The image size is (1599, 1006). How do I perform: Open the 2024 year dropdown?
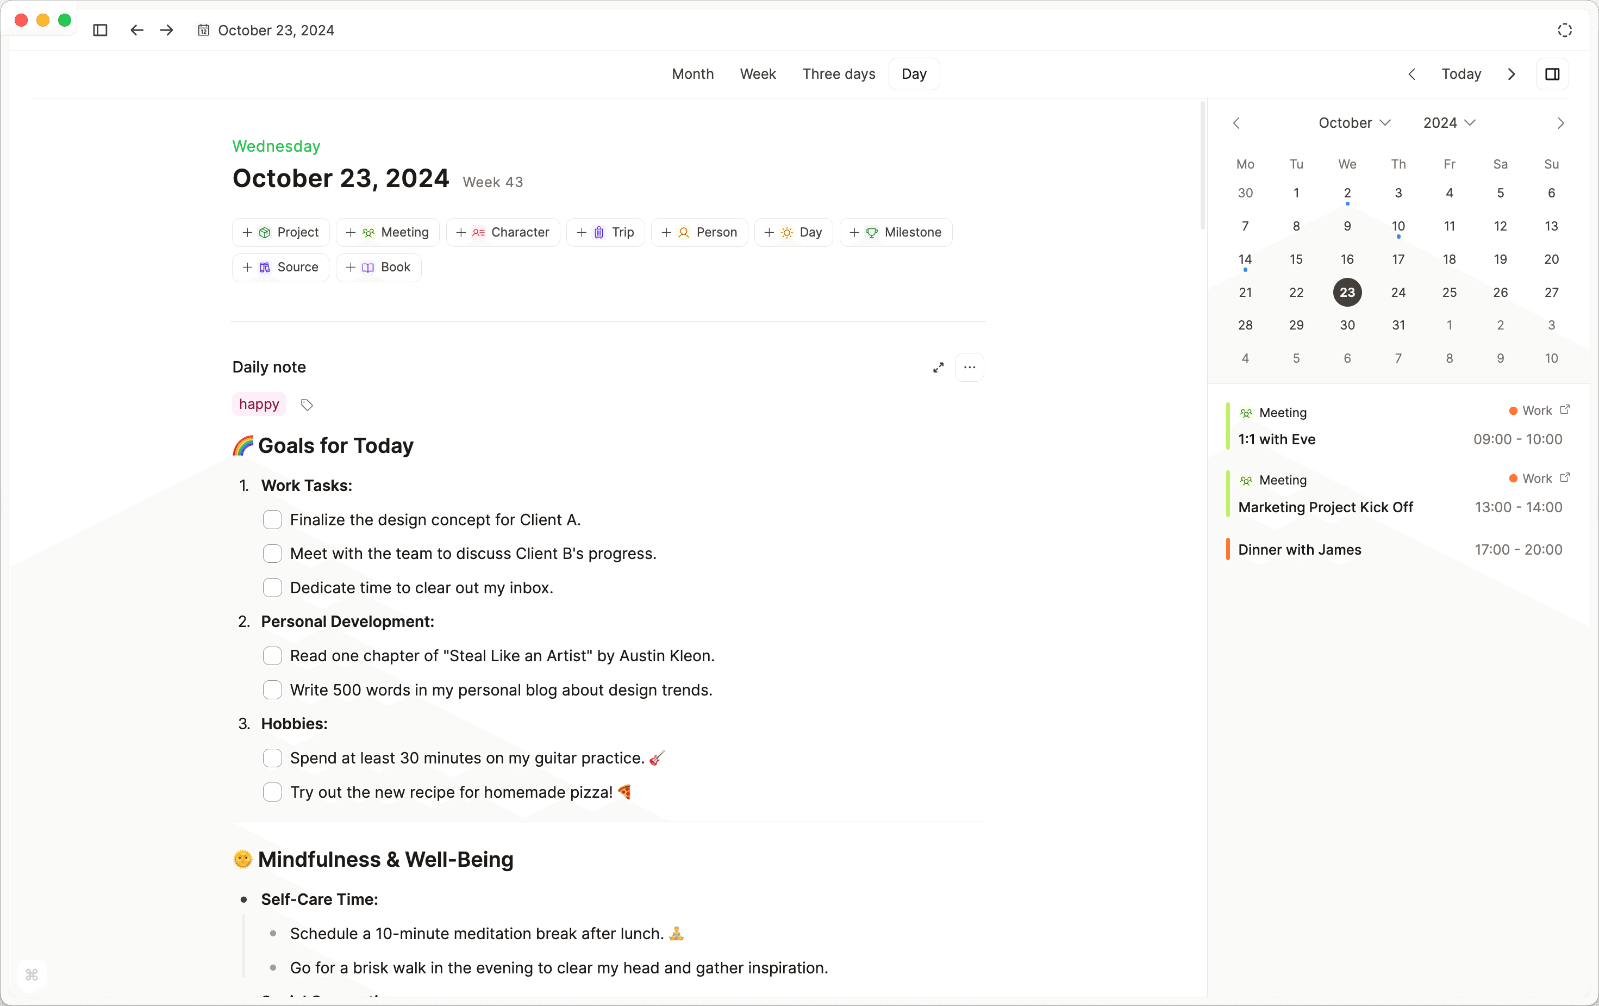tap(1449, 123)
